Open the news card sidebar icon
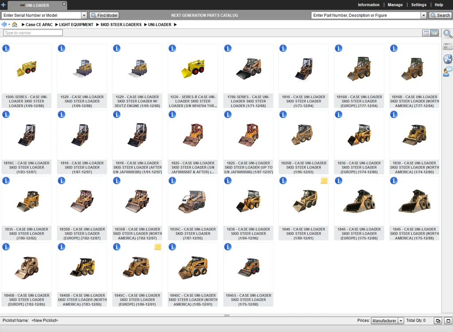This screenshot has width=453, height=332. point(448,46)
